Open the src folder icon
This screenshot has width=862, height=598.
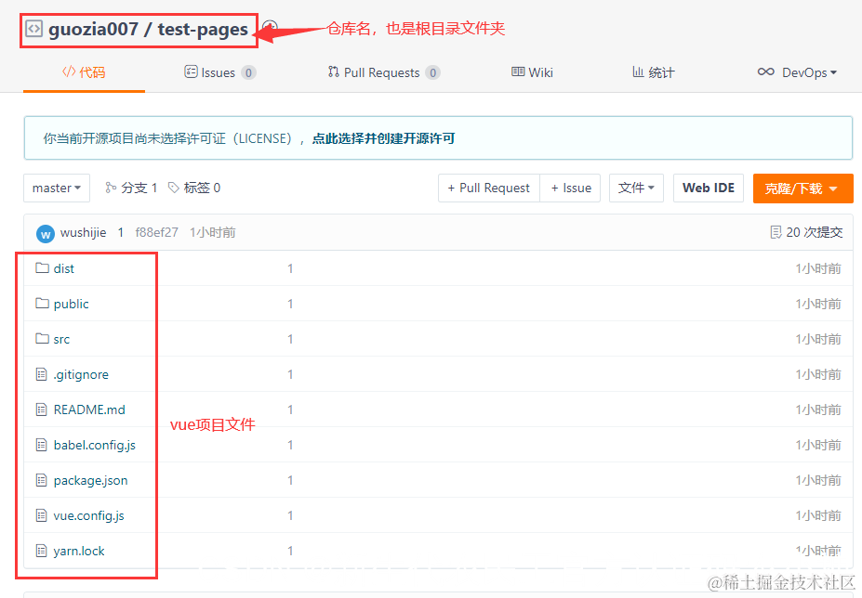[x=43, y=338]
